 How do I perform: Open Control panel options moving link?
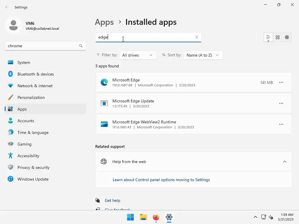coord(161,180)
